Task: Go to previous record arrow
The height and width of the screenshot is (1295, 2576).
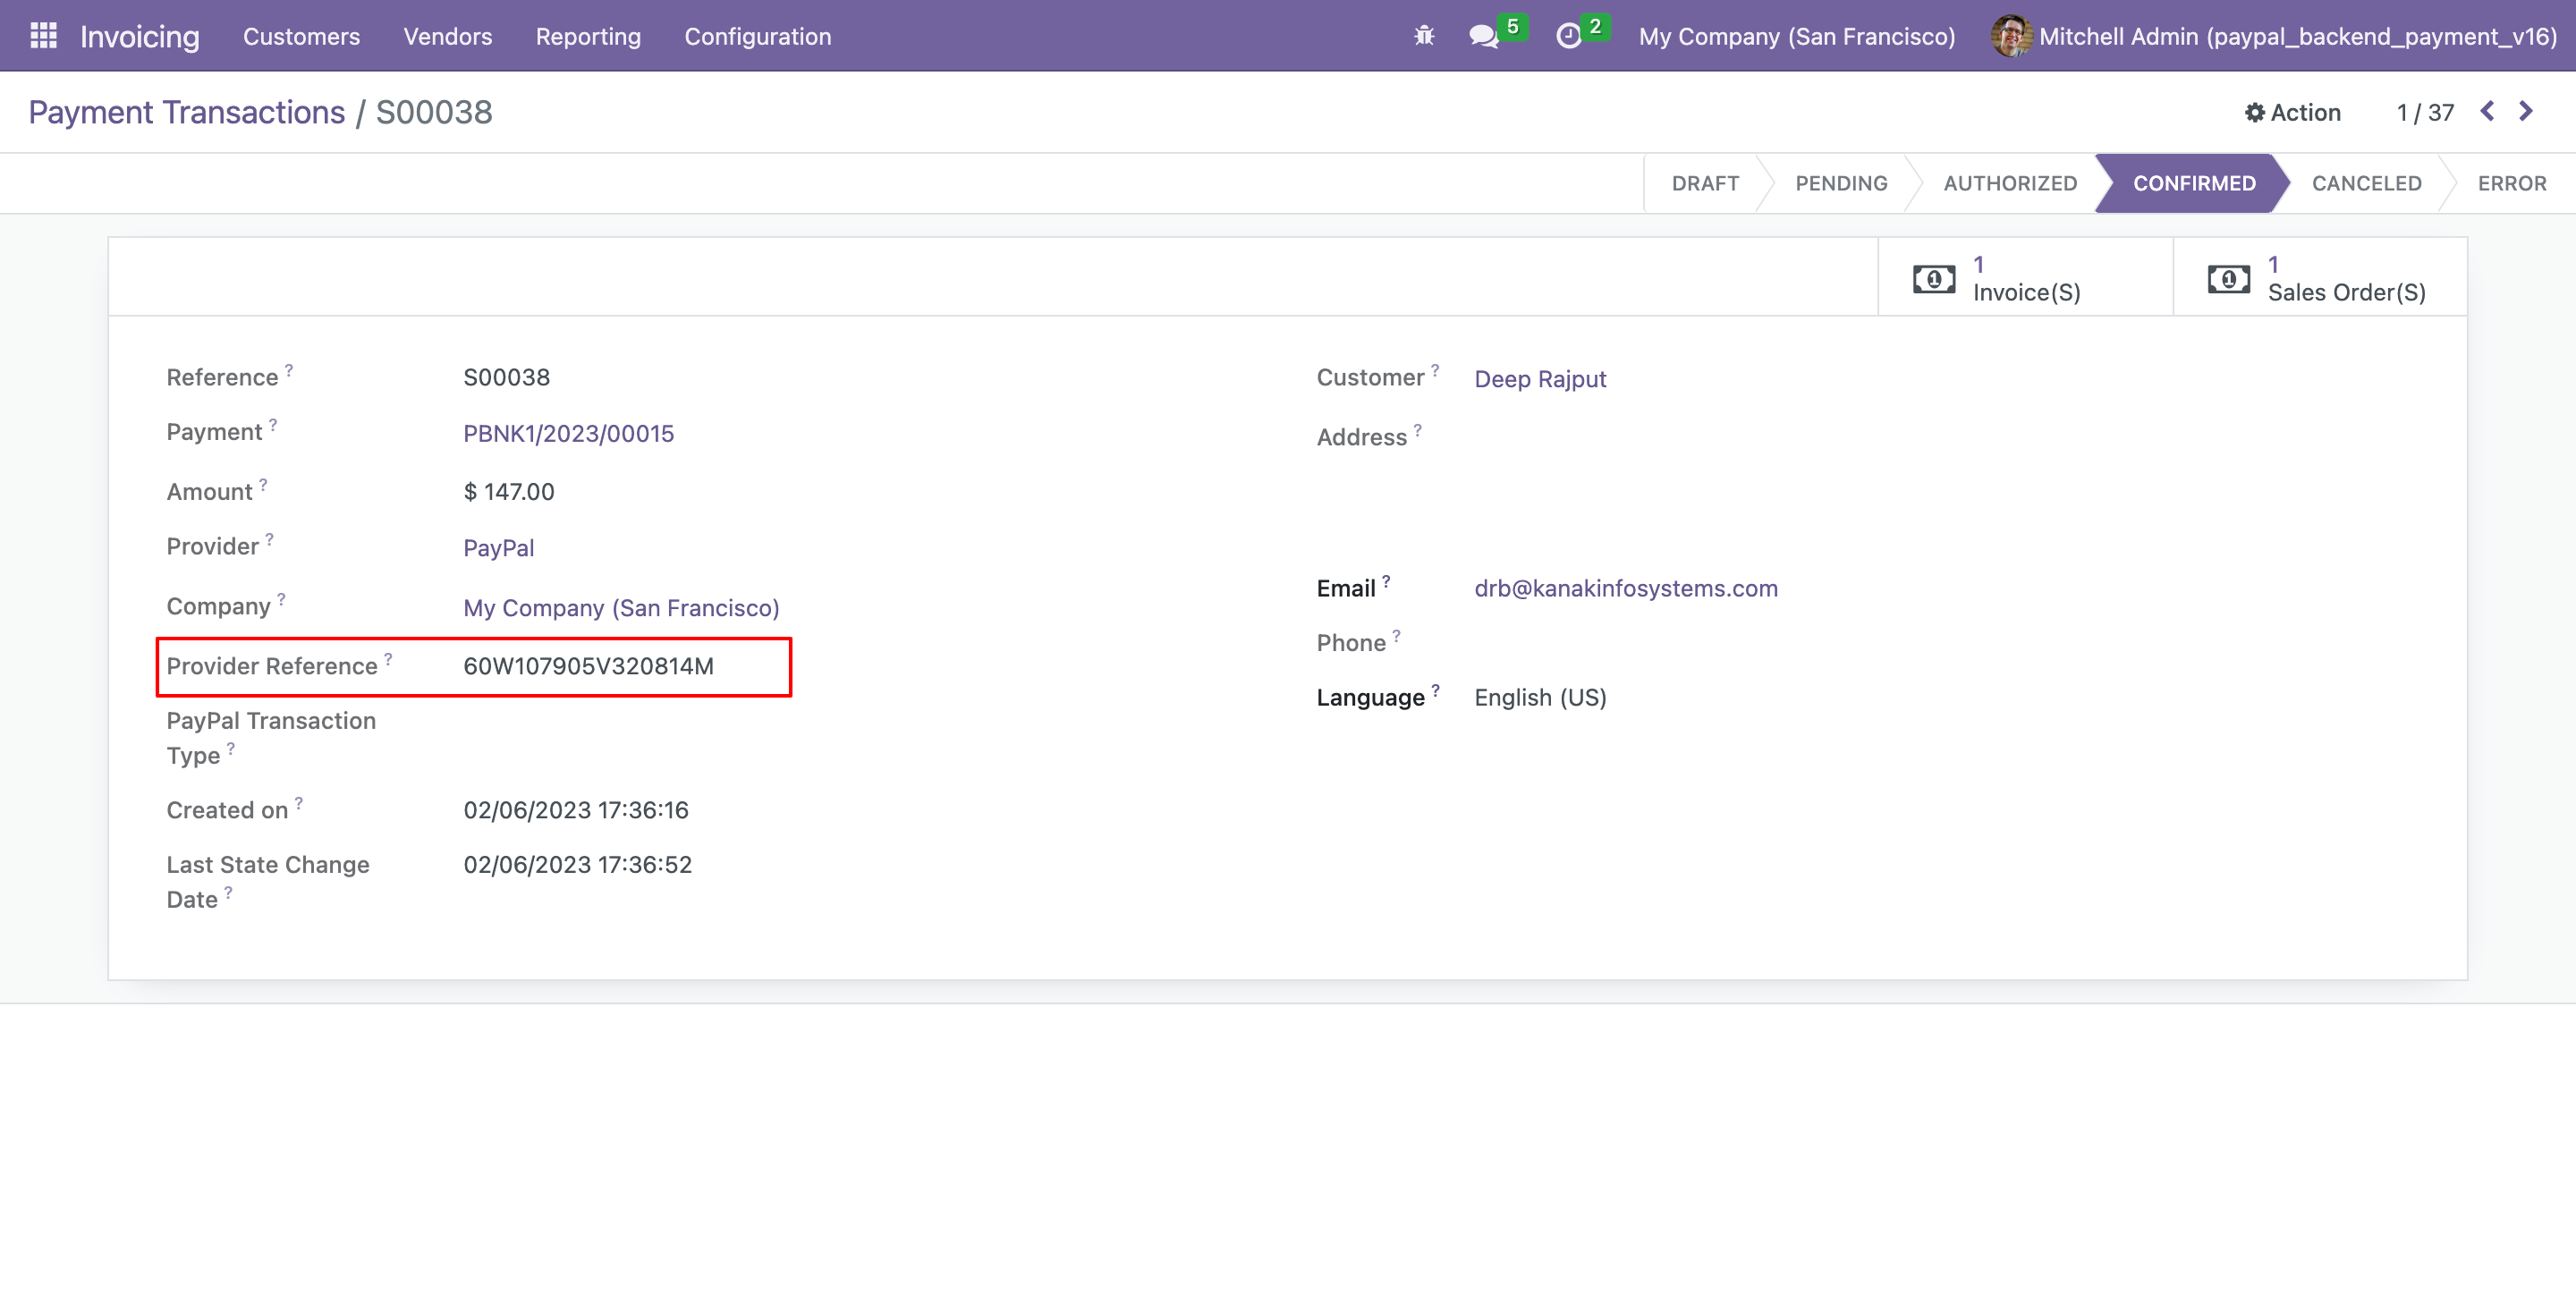Action: [2487, 111]
